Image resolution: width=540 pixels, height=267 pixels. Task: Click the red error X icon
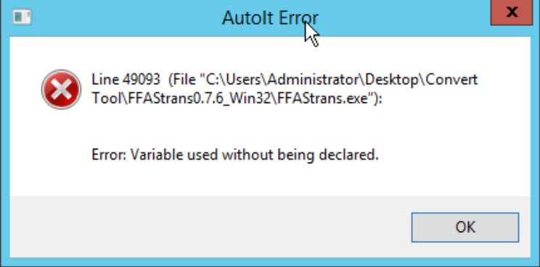point(61,89)
